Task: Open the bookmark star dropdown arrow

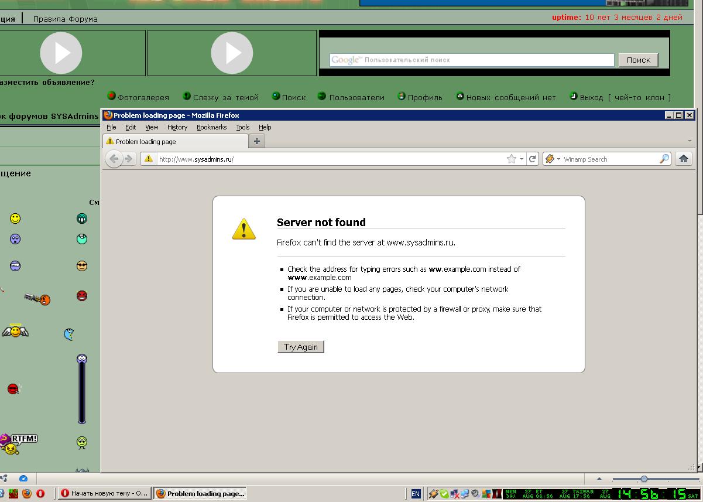Action: coord(522,159)
